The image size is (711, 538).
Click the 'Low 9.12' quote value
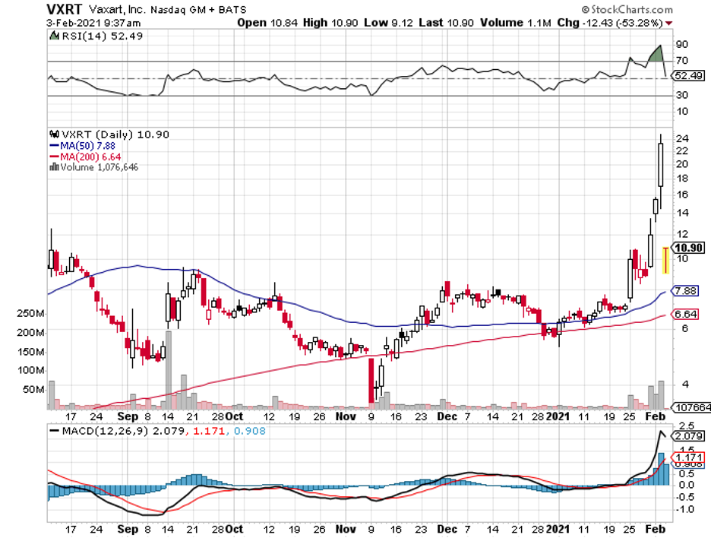(389, 23)
